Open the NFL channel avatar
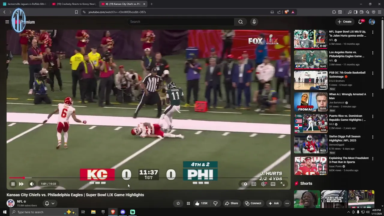384x216 pixels. coord(11,203)
